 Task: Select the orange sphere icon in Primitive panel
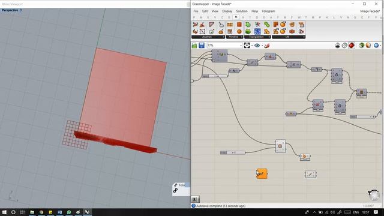tap(239, 31)
